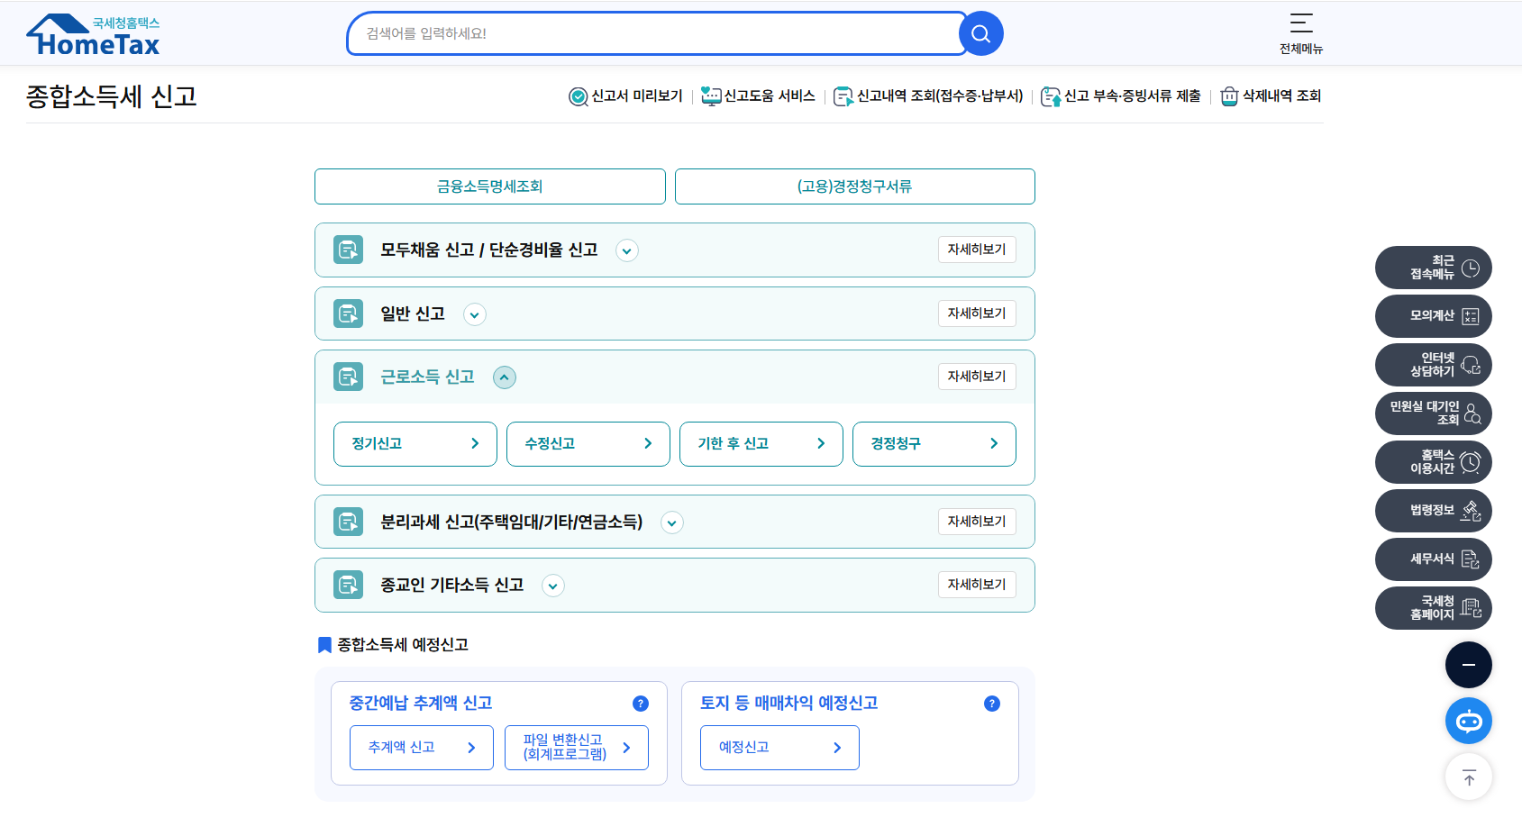
Task: Open 인터넷 상담하기 side button
Action: point(1434,365)
